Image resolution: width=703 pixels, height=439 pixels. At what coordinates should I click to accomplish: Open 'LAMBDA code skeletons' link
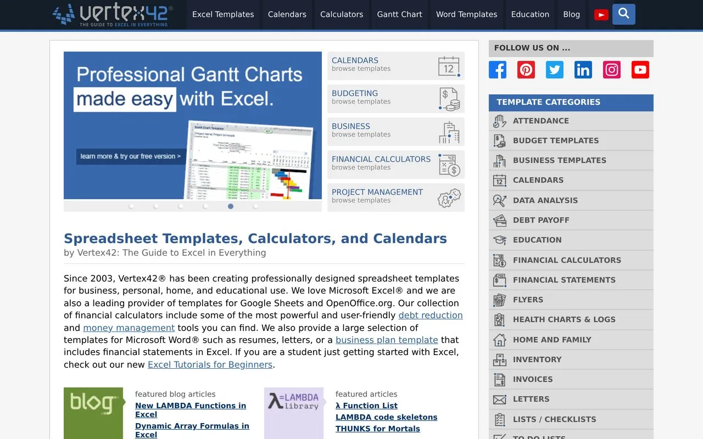[x=387, y=418]
